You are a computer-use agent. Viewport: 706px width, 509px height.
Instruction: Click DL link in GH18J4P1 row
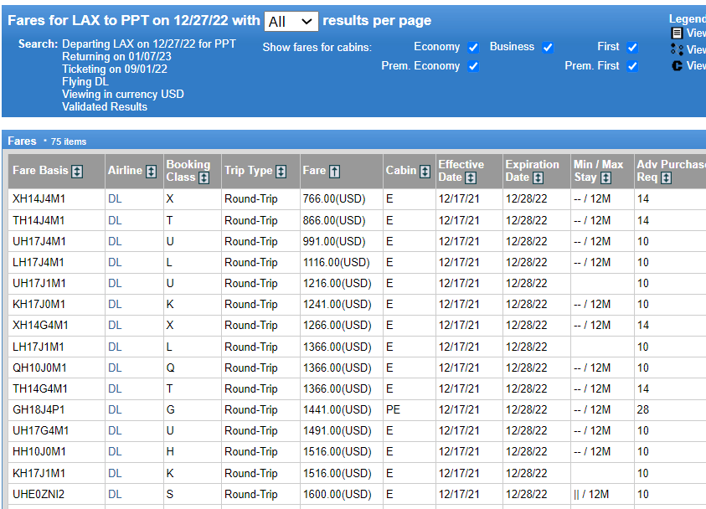(x=115, y=410)
